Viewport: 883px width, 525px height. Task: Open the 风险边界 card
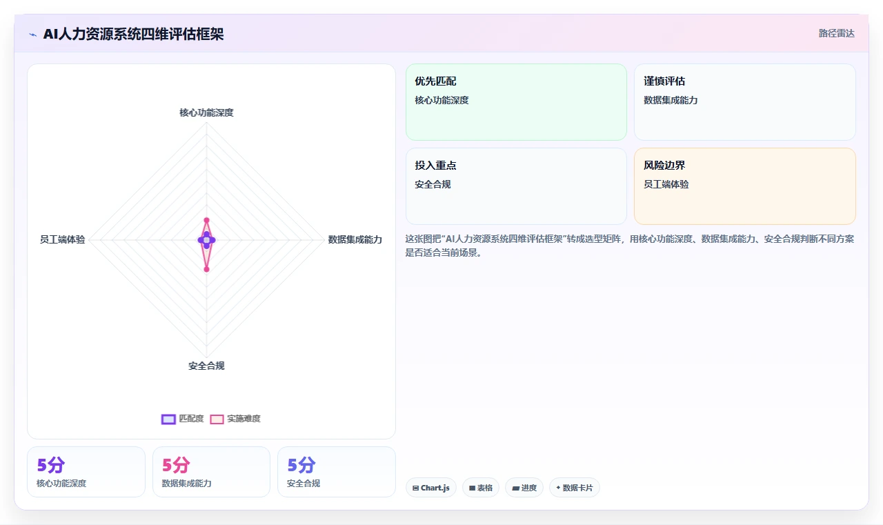pyautogui.click(x=744, y=186)
